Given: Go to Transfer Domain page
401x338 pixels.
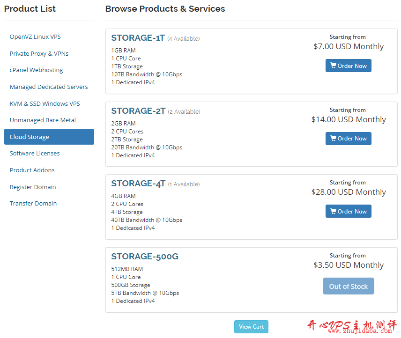Looking at the screenshot, I should 33,203.
